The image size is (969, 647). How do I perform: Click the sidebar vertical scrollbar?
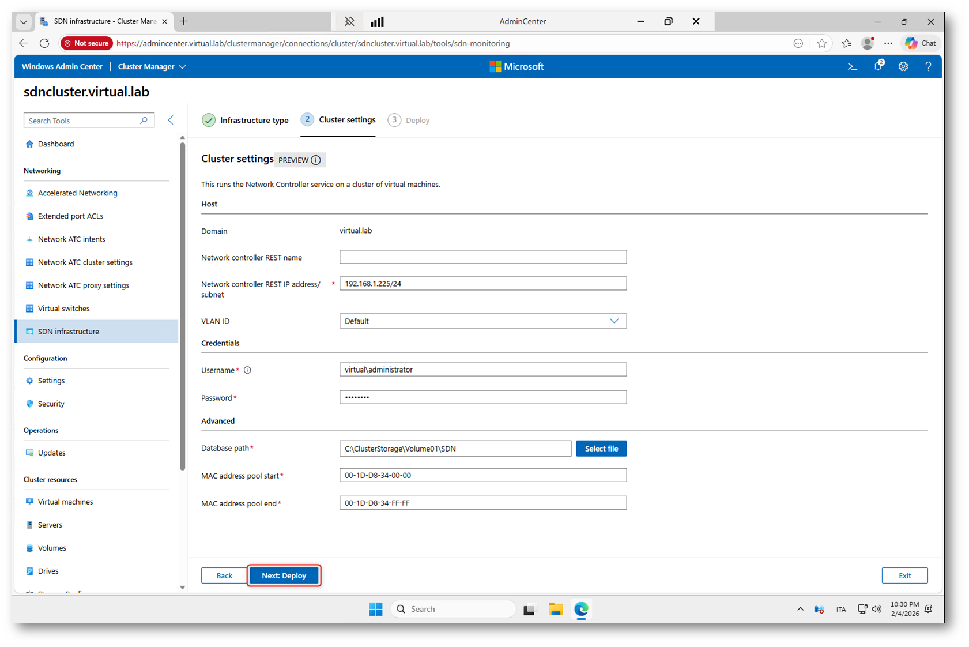point(182,306)
